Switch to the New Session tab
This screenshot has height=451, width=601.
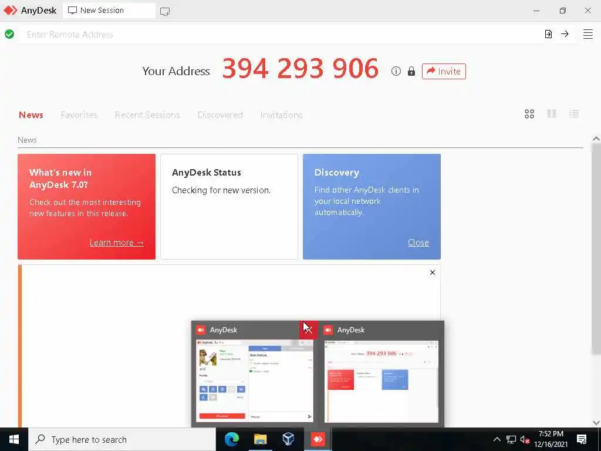click(x=109, y=11)
